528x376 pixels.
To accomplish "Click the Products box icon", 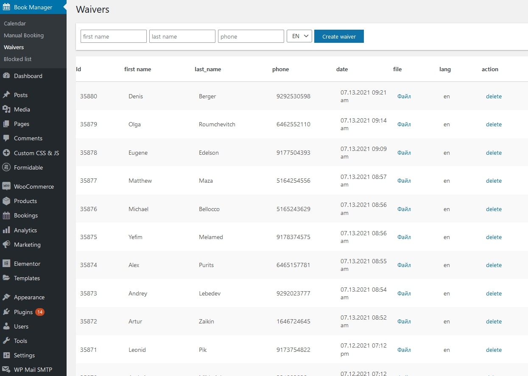I will [6, 201].
